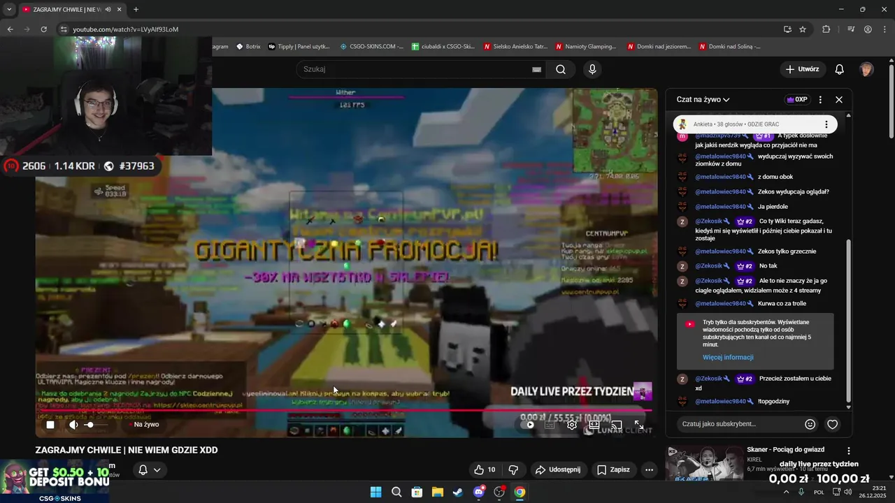Open the tab search dropdown arrow
Viewport: 895px width, 503px height.
point(9,9)
